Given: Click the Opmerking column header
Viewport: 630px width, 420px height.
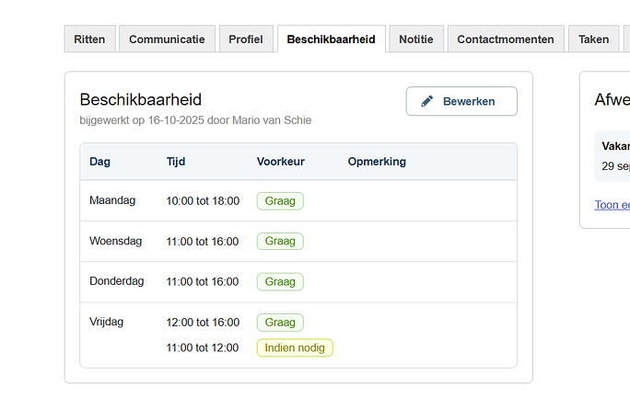Looking at the screenshot, I should [x=377, y=162].
